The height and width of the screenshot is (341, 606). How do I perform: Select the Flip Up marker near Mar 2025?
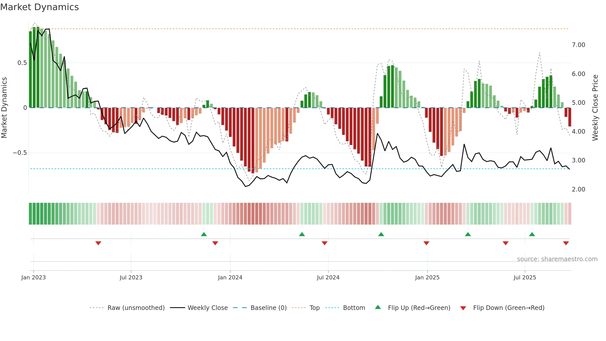(468, 234)
